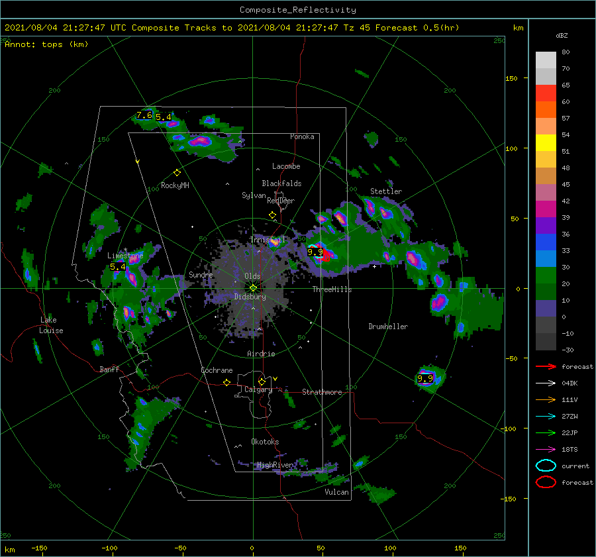Select the yellow radar-site diamond below Olds
The width and height of the screenshot is (596, 557).
coord(253,288)
